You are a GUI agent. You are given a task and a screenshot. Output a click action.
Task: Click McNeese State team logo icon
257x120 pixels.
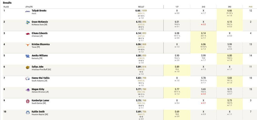[28, 23]
